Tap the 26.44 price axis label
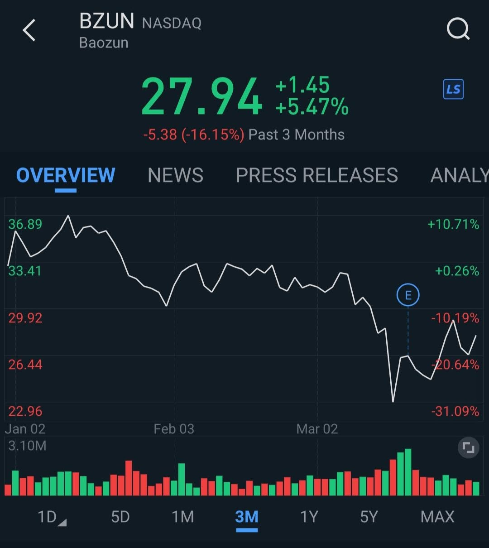The width and height of the screenshot is (489, 548). coord(25,365)
